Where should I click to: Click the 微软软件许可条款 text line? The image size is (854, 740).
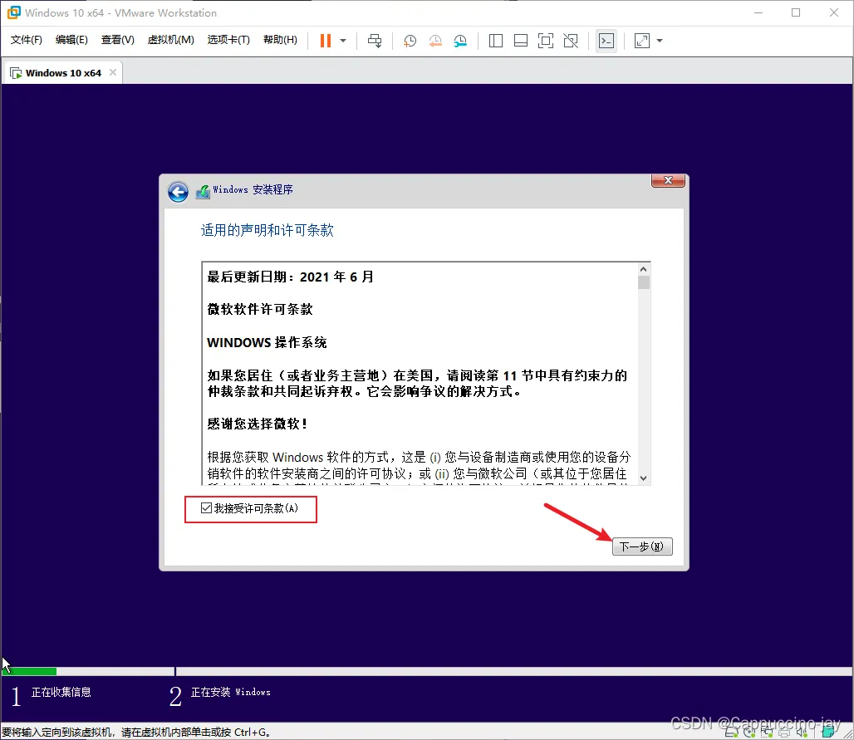pyautogui.click(x=260, y=309)
